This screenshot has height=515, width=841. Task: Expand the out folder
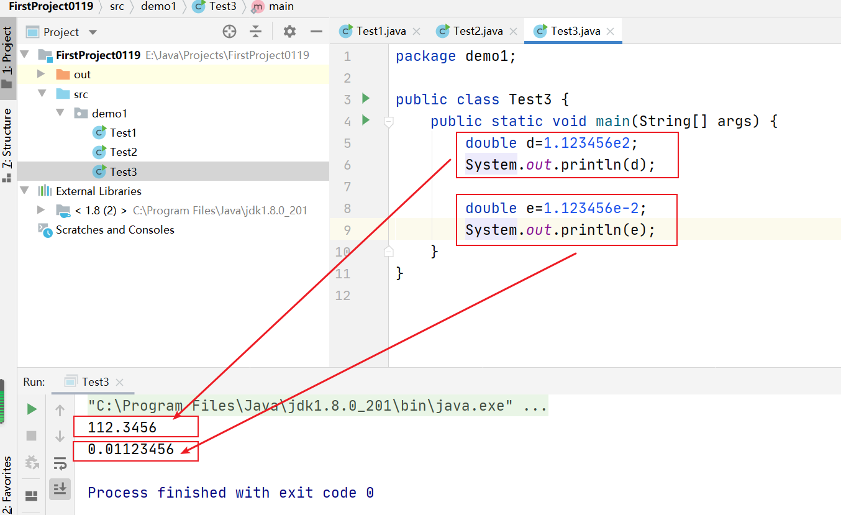pyautogui.click(x=41, y=74)
